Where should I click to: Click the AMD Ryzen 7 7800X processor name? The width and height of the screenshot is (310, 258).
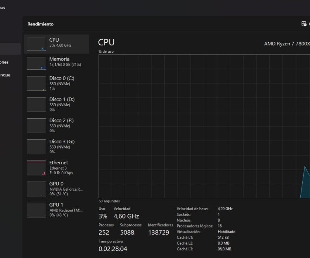[x=287, y=43]
